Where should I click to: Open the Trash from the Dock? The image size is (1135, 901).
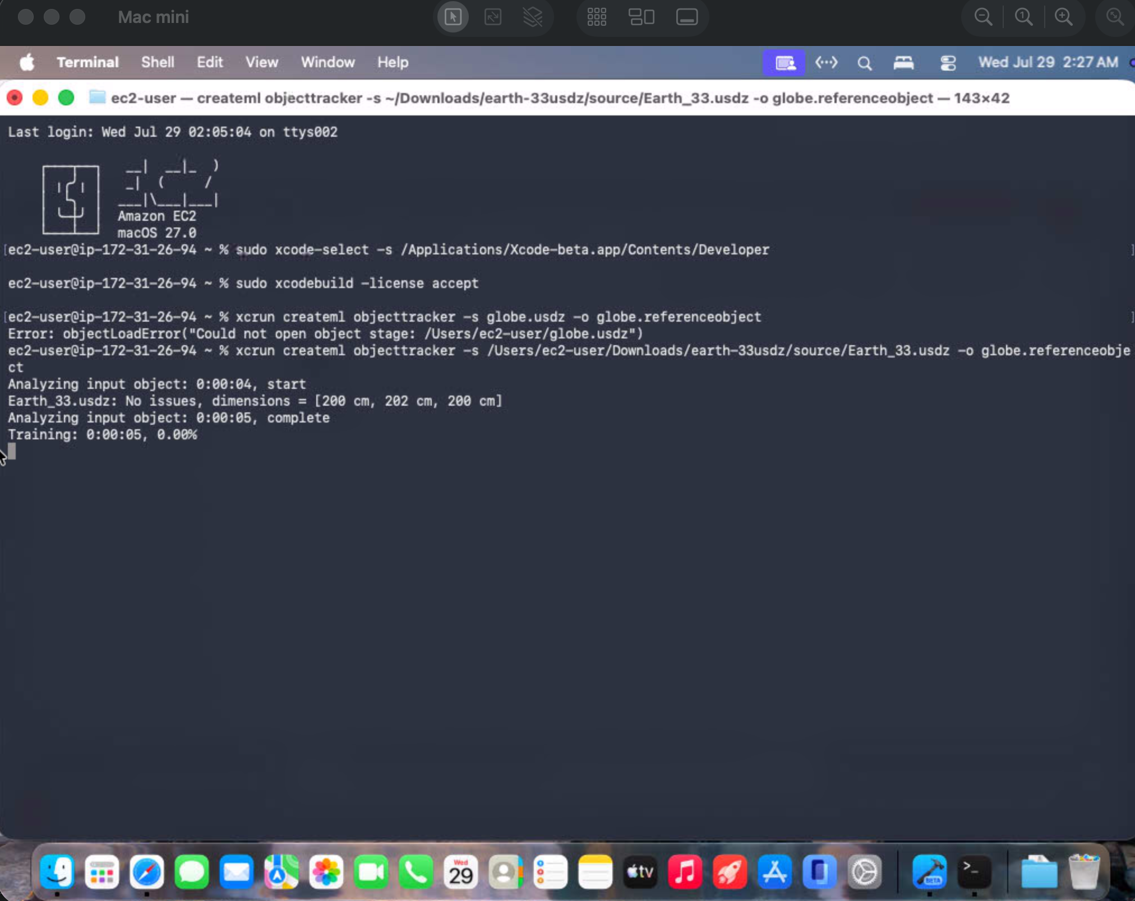1085,871
